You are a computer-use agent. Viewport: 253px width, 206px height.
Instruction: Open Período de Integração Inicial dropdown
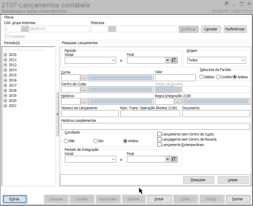pyautogui.click(x=113, y=159)
